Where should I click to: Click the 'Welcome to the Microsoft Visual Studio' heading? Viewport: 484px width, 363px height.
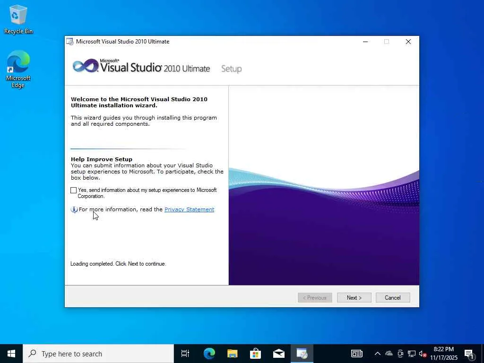tap(139, 102)
